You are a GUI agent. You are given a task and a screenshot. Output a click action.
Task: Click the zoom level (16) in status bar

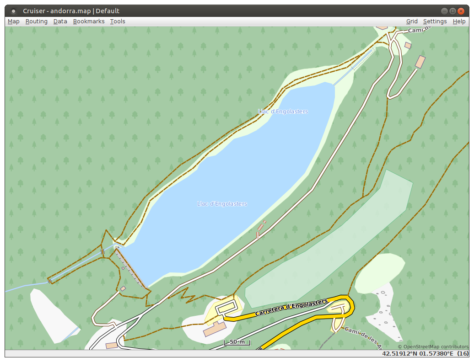tap(463, 354)
